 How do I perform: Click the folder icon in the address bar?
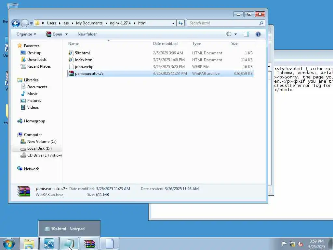pyautogui.click(x=37, y=23)
